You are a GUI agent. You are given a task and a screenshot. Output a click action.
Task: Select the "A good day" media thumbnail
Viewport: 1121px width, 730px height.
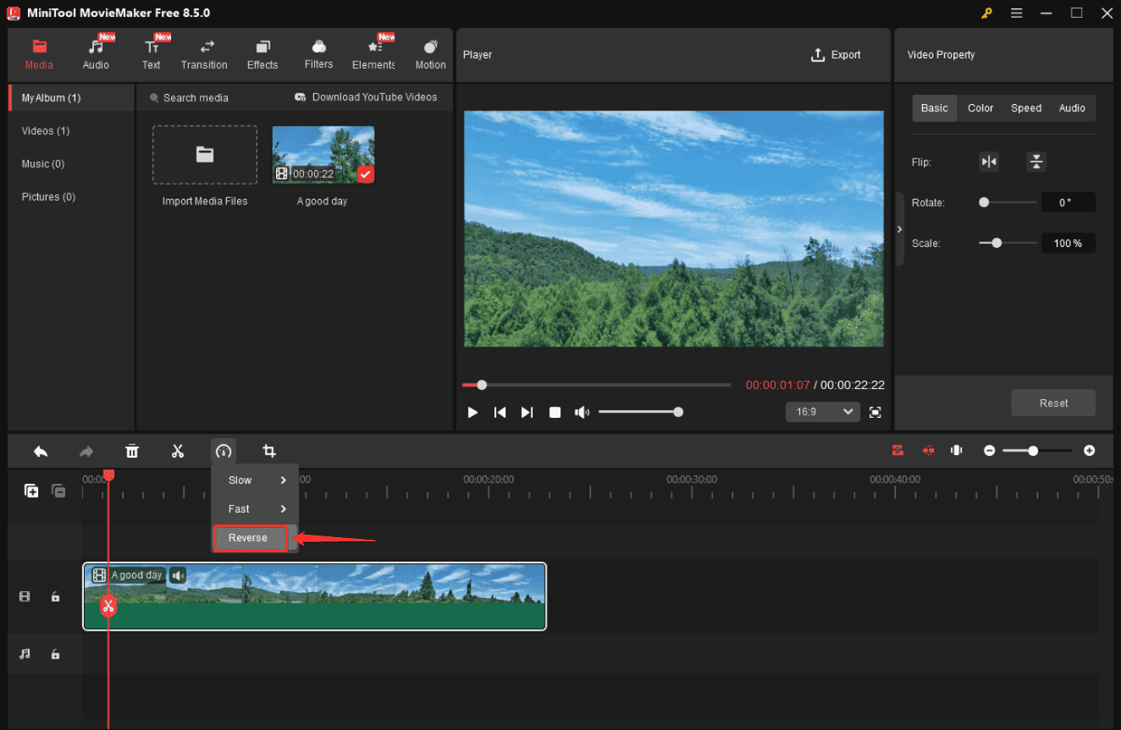pos(323,154)
